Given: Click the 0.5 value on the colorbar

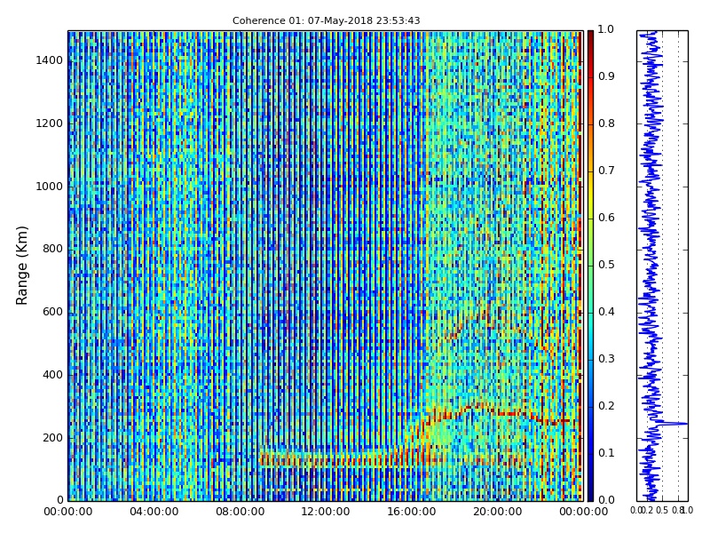Looking at the screenshot, I should coord(606,265).
